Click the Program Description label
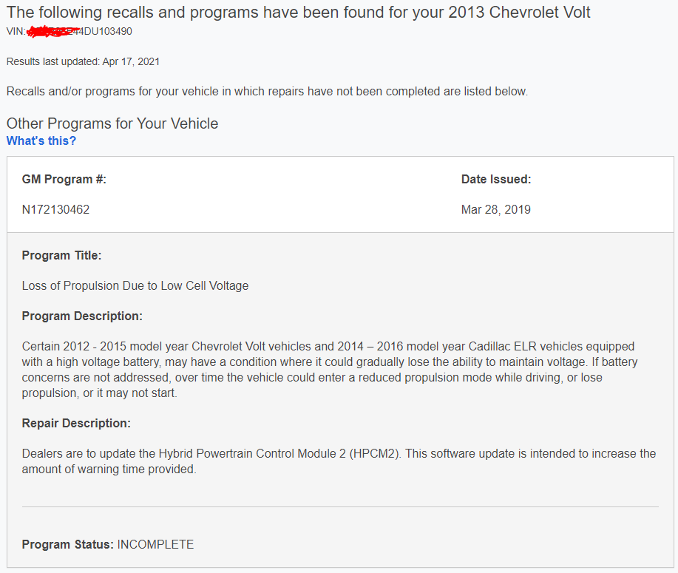 tap(82, 316)
